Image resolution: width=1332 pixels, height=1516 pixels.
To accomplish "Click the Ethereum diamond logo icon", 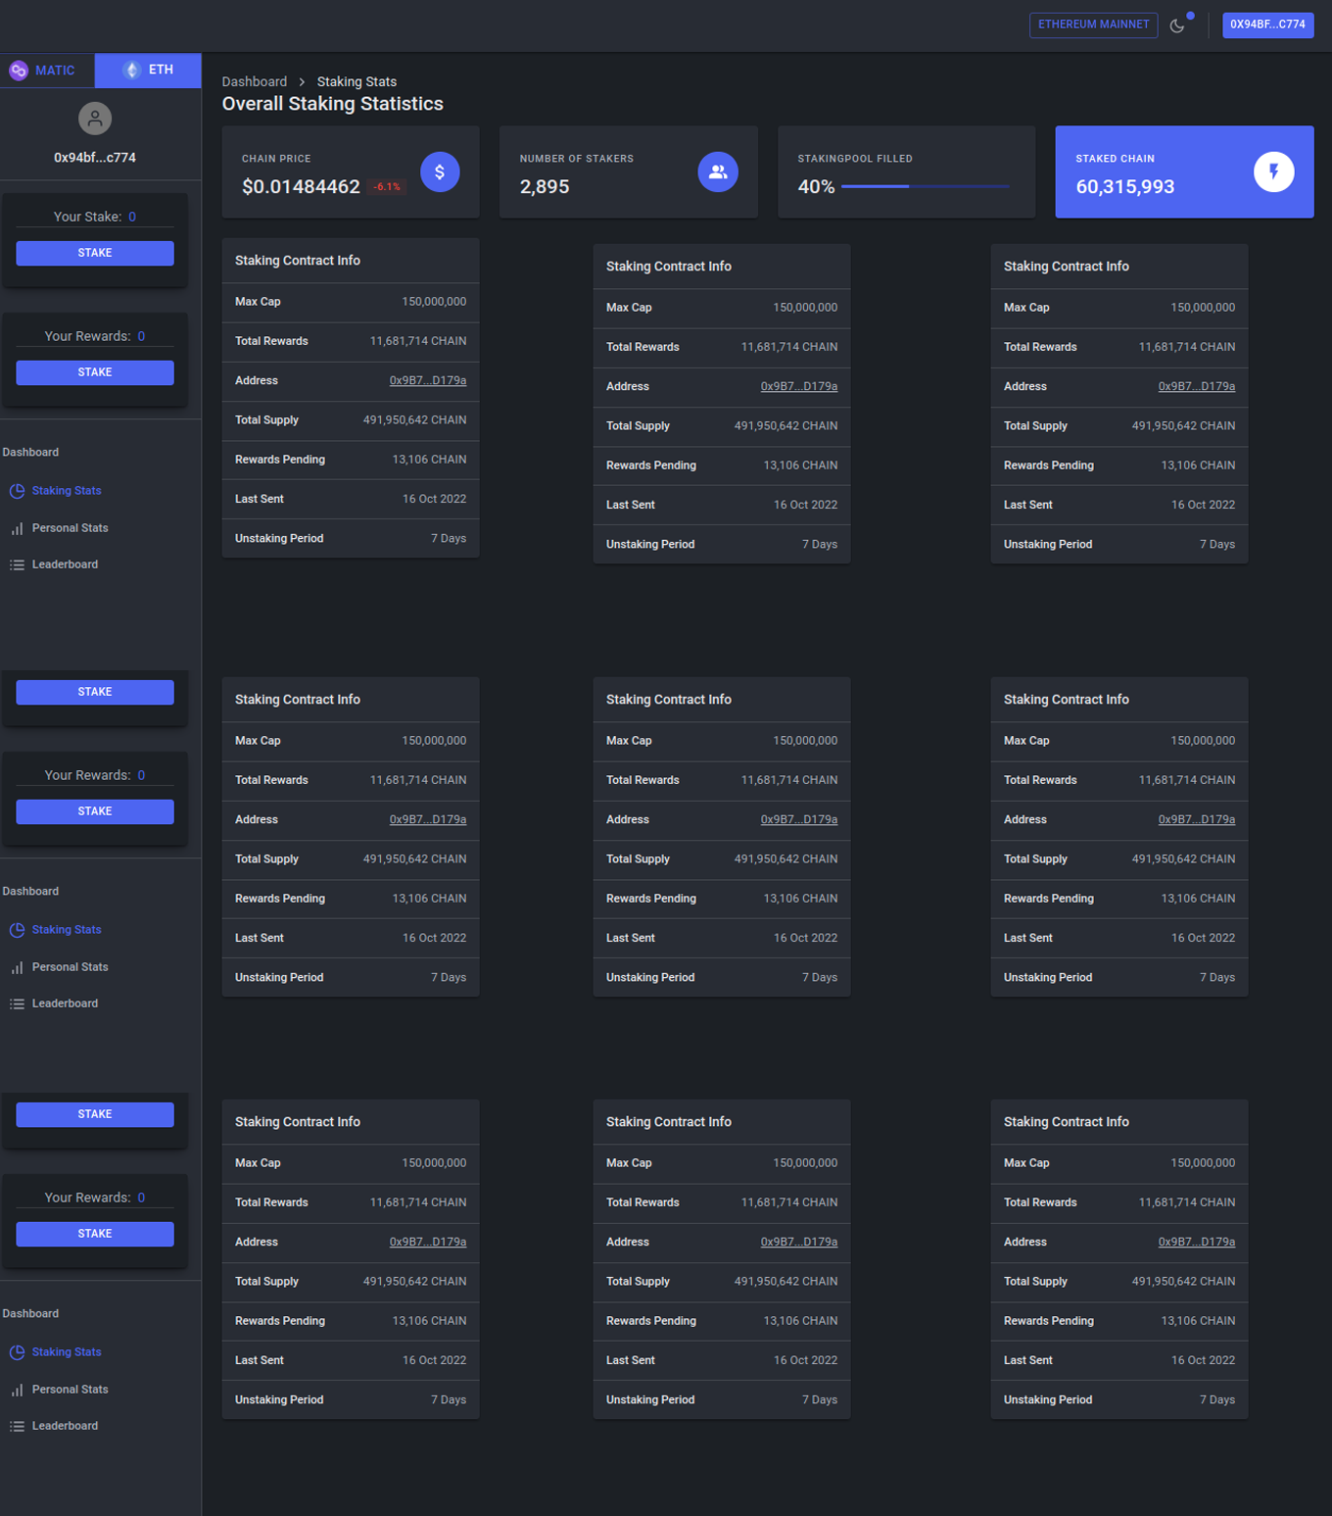I will [x=132, y=71].
